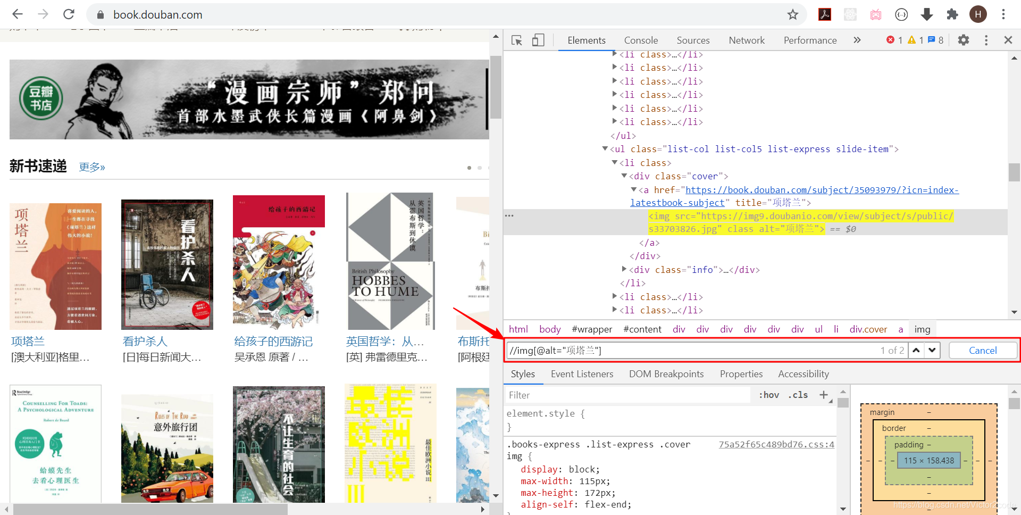Screen dimensions: 1021x515
Task: Toggle the :hov element state panel
Action: [768, 395]
